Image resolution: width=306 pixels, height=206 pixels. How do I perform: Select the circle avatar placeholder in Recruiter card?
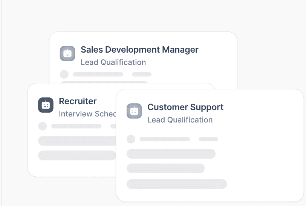(x=43, y=126)
